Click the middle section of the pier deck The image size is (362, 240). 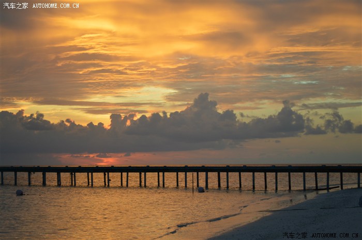(x=181, y=169)
